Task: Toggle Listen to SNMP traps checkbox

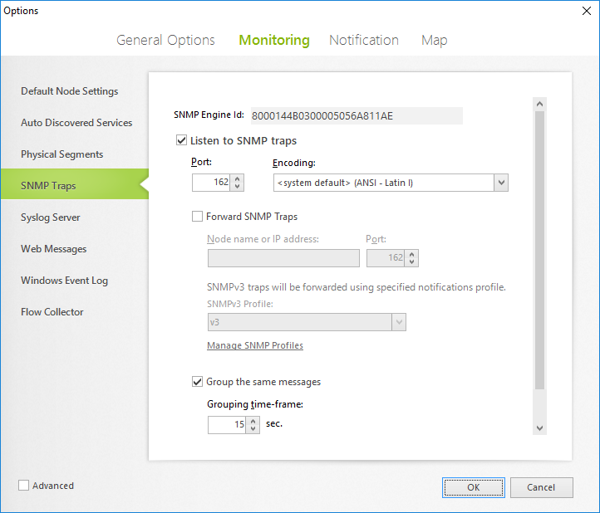Action: tap(181, 140)
